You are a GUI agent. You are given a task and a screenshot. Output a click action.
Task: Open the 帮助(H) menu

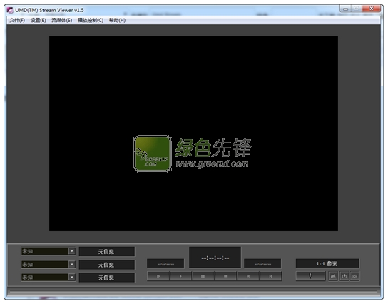(x=117, y=20)
